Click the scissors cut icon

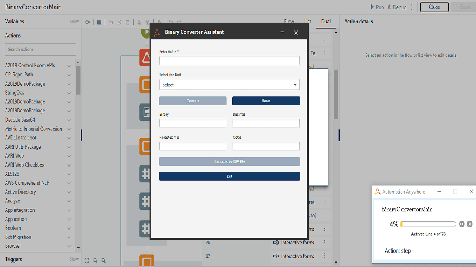[119, 22]
